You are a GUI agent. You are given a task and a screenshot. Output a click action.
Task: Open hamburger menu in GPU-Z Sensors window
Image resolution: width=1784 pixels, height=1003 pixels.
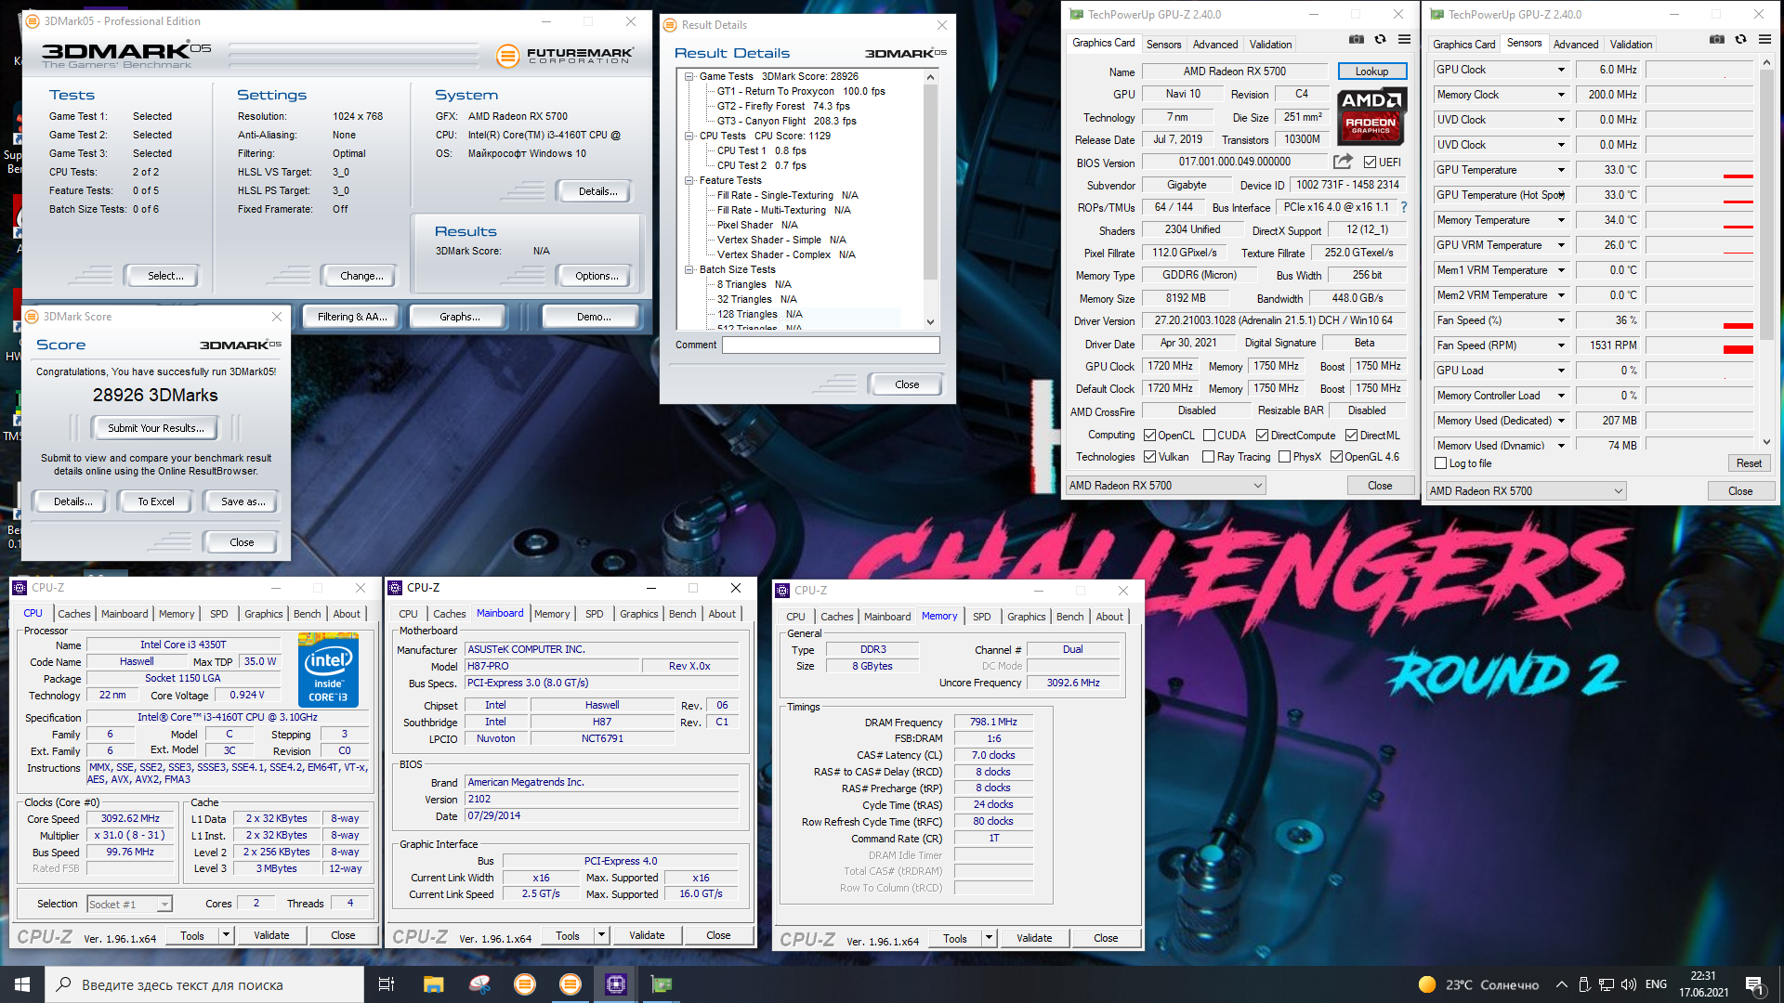tap(1764, 39)
